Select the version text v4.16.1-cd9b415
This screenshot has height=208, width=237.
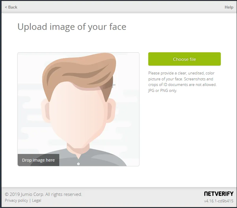click(218, 201)
